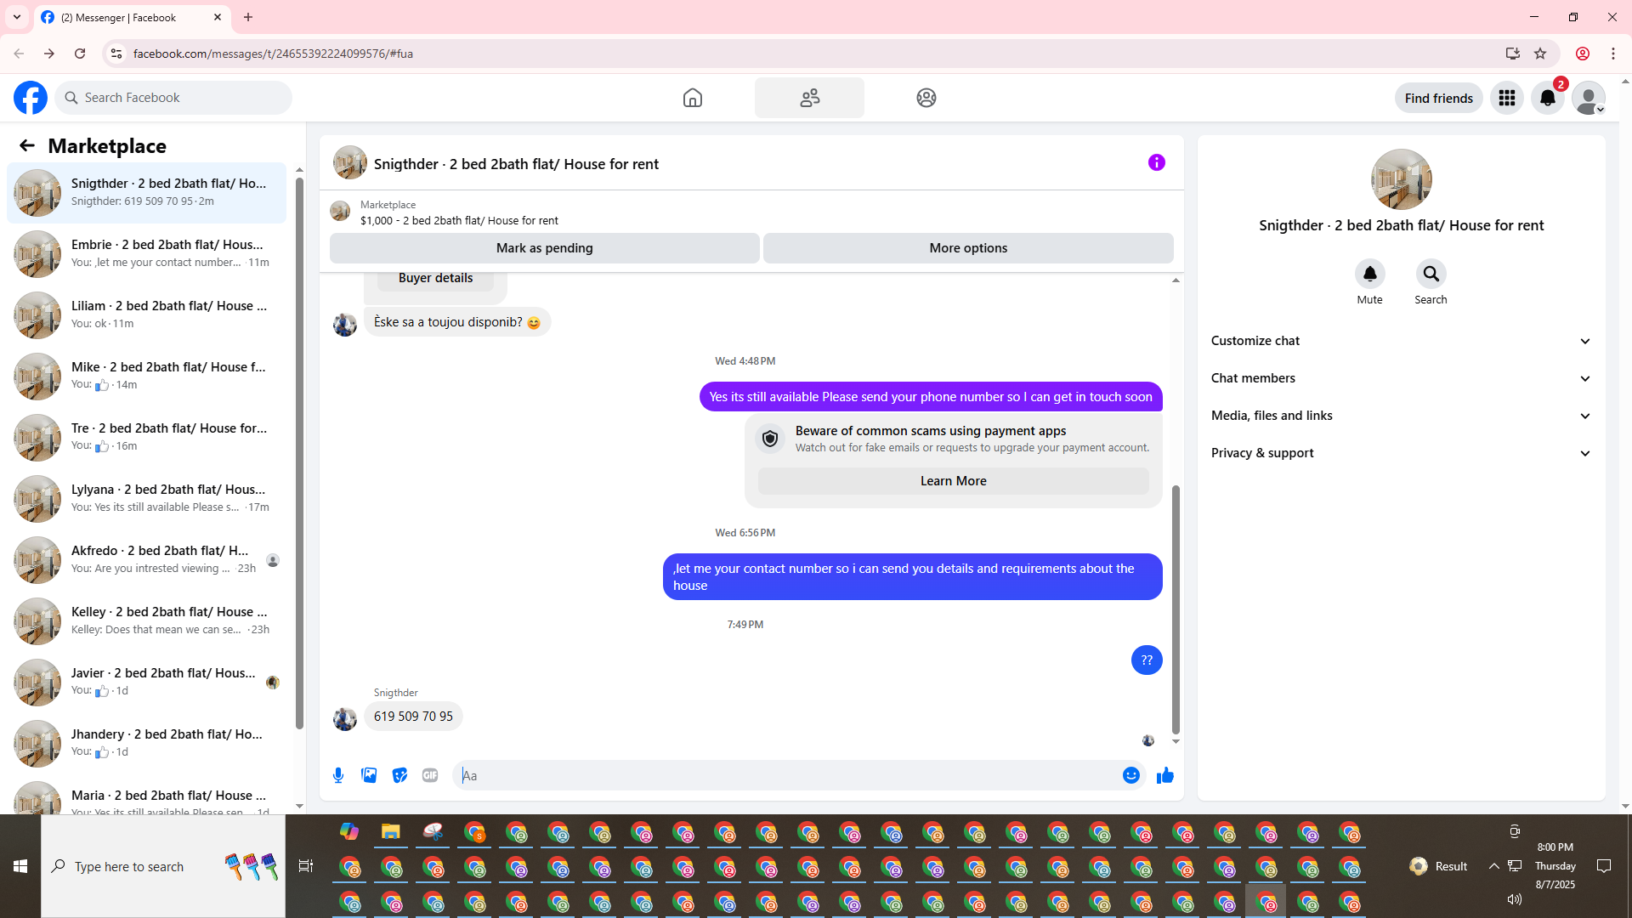Open the Mike conversation
1632x918 pixels.
coord(147,376)
